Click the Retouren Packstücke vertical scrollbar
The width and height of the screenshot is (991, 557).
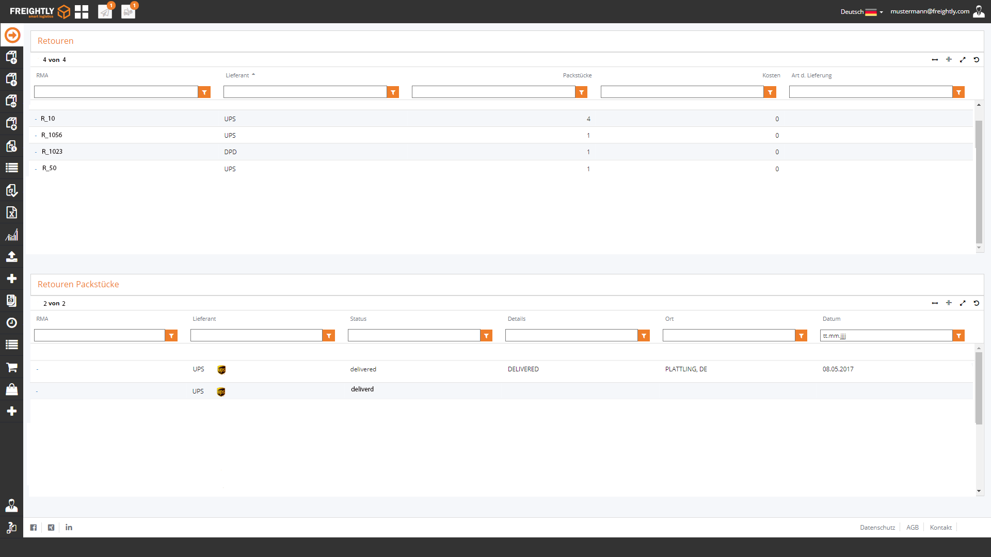979,388
